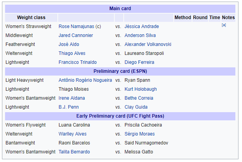Open the Antônio Rogério Nogueira link
The image size is (242, 162).
pos(85,80)
